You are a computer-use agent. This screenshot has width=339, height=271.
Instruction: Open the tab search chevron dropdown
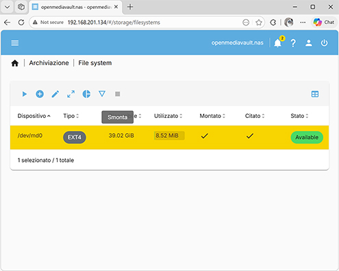(7, 7)
